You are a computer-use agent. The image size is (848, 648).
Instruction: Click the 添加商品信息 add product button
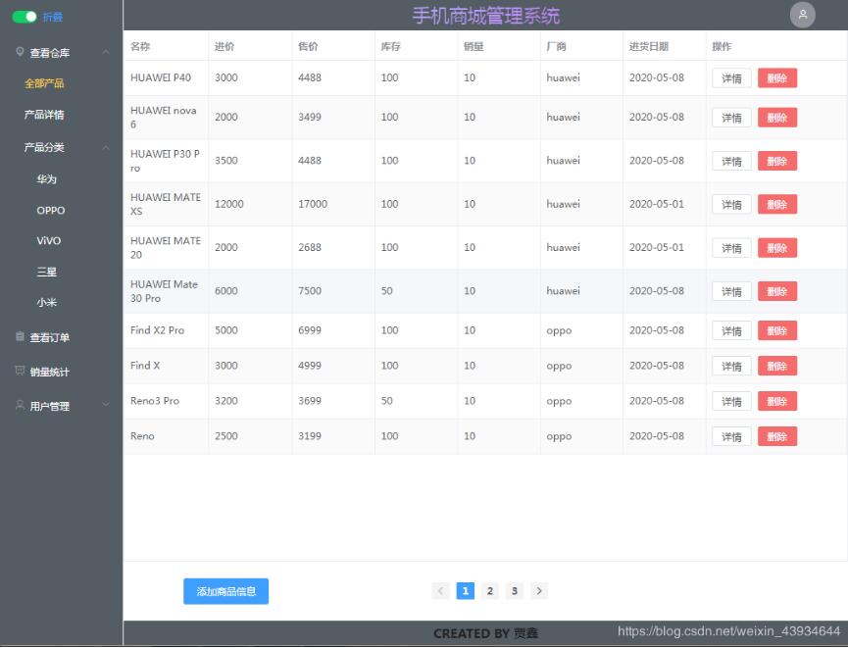point(225,591)
